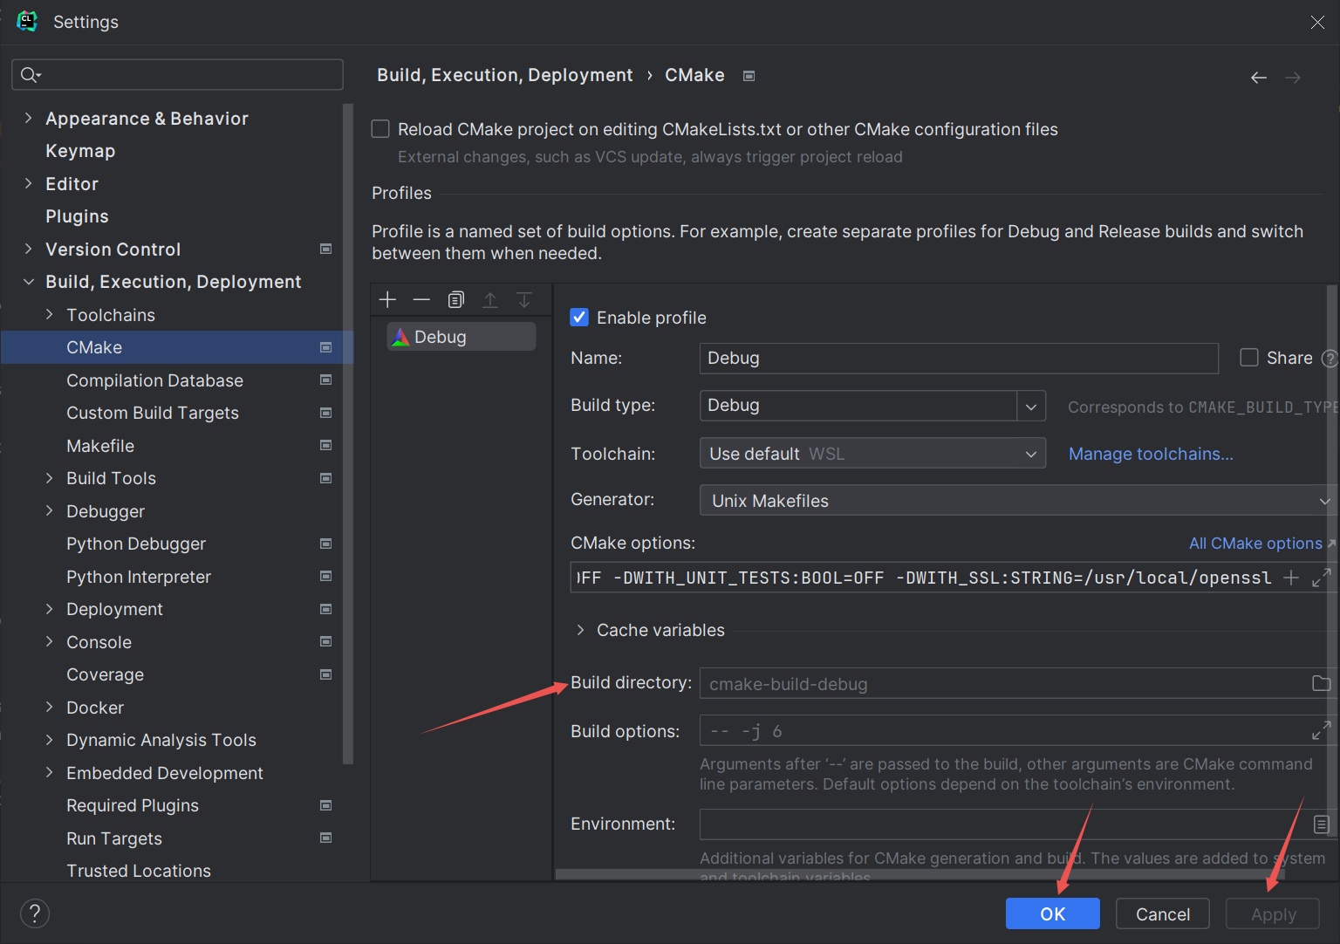
Task: Open Share option help icon
Action: point(1330,358)
